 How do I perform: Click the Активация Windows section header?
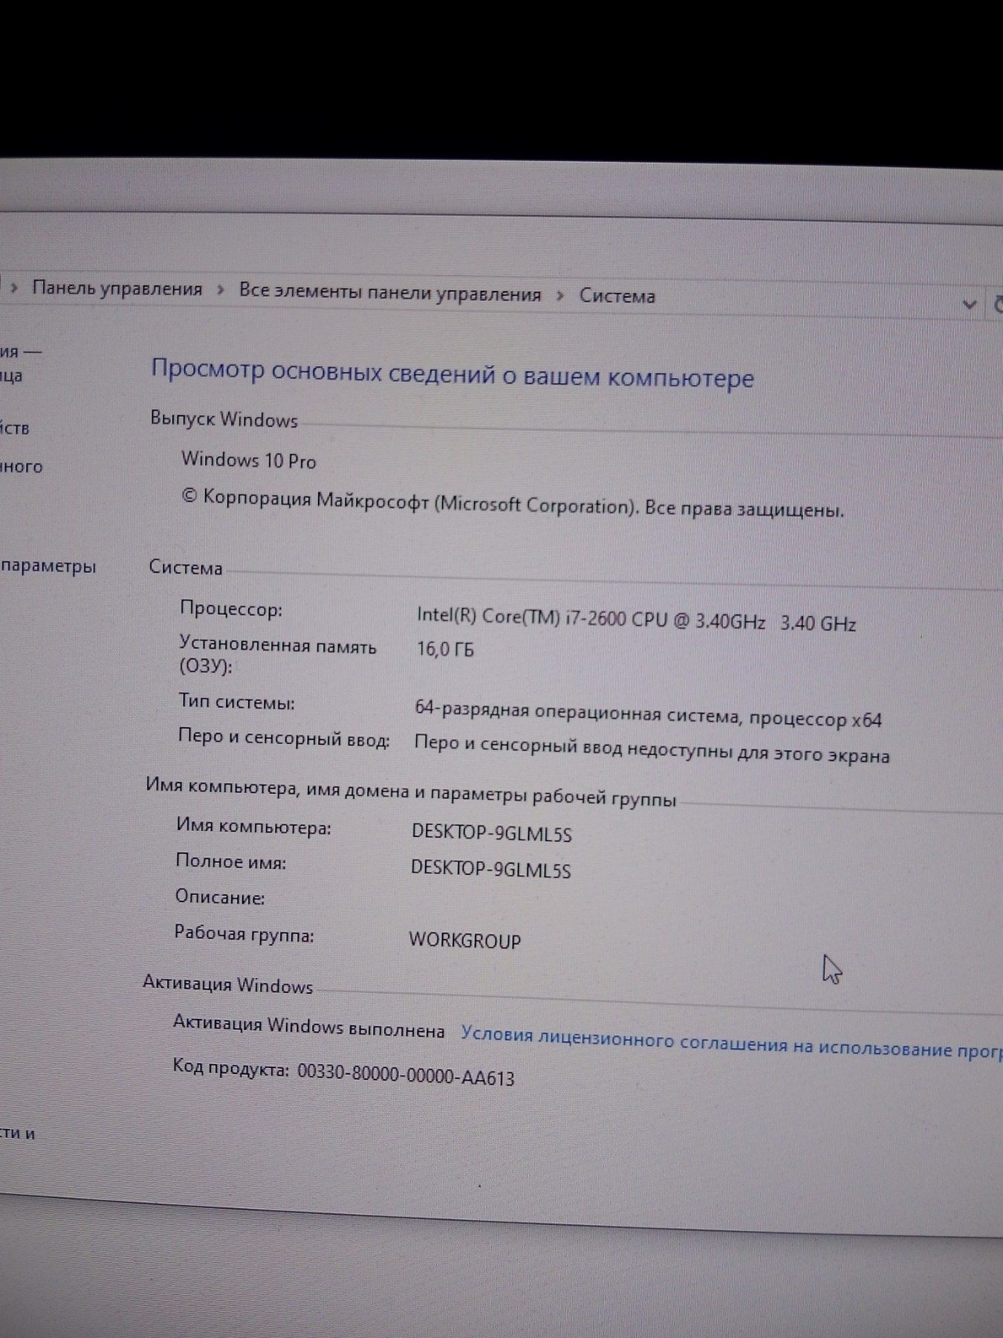click(x=228, y=984)
